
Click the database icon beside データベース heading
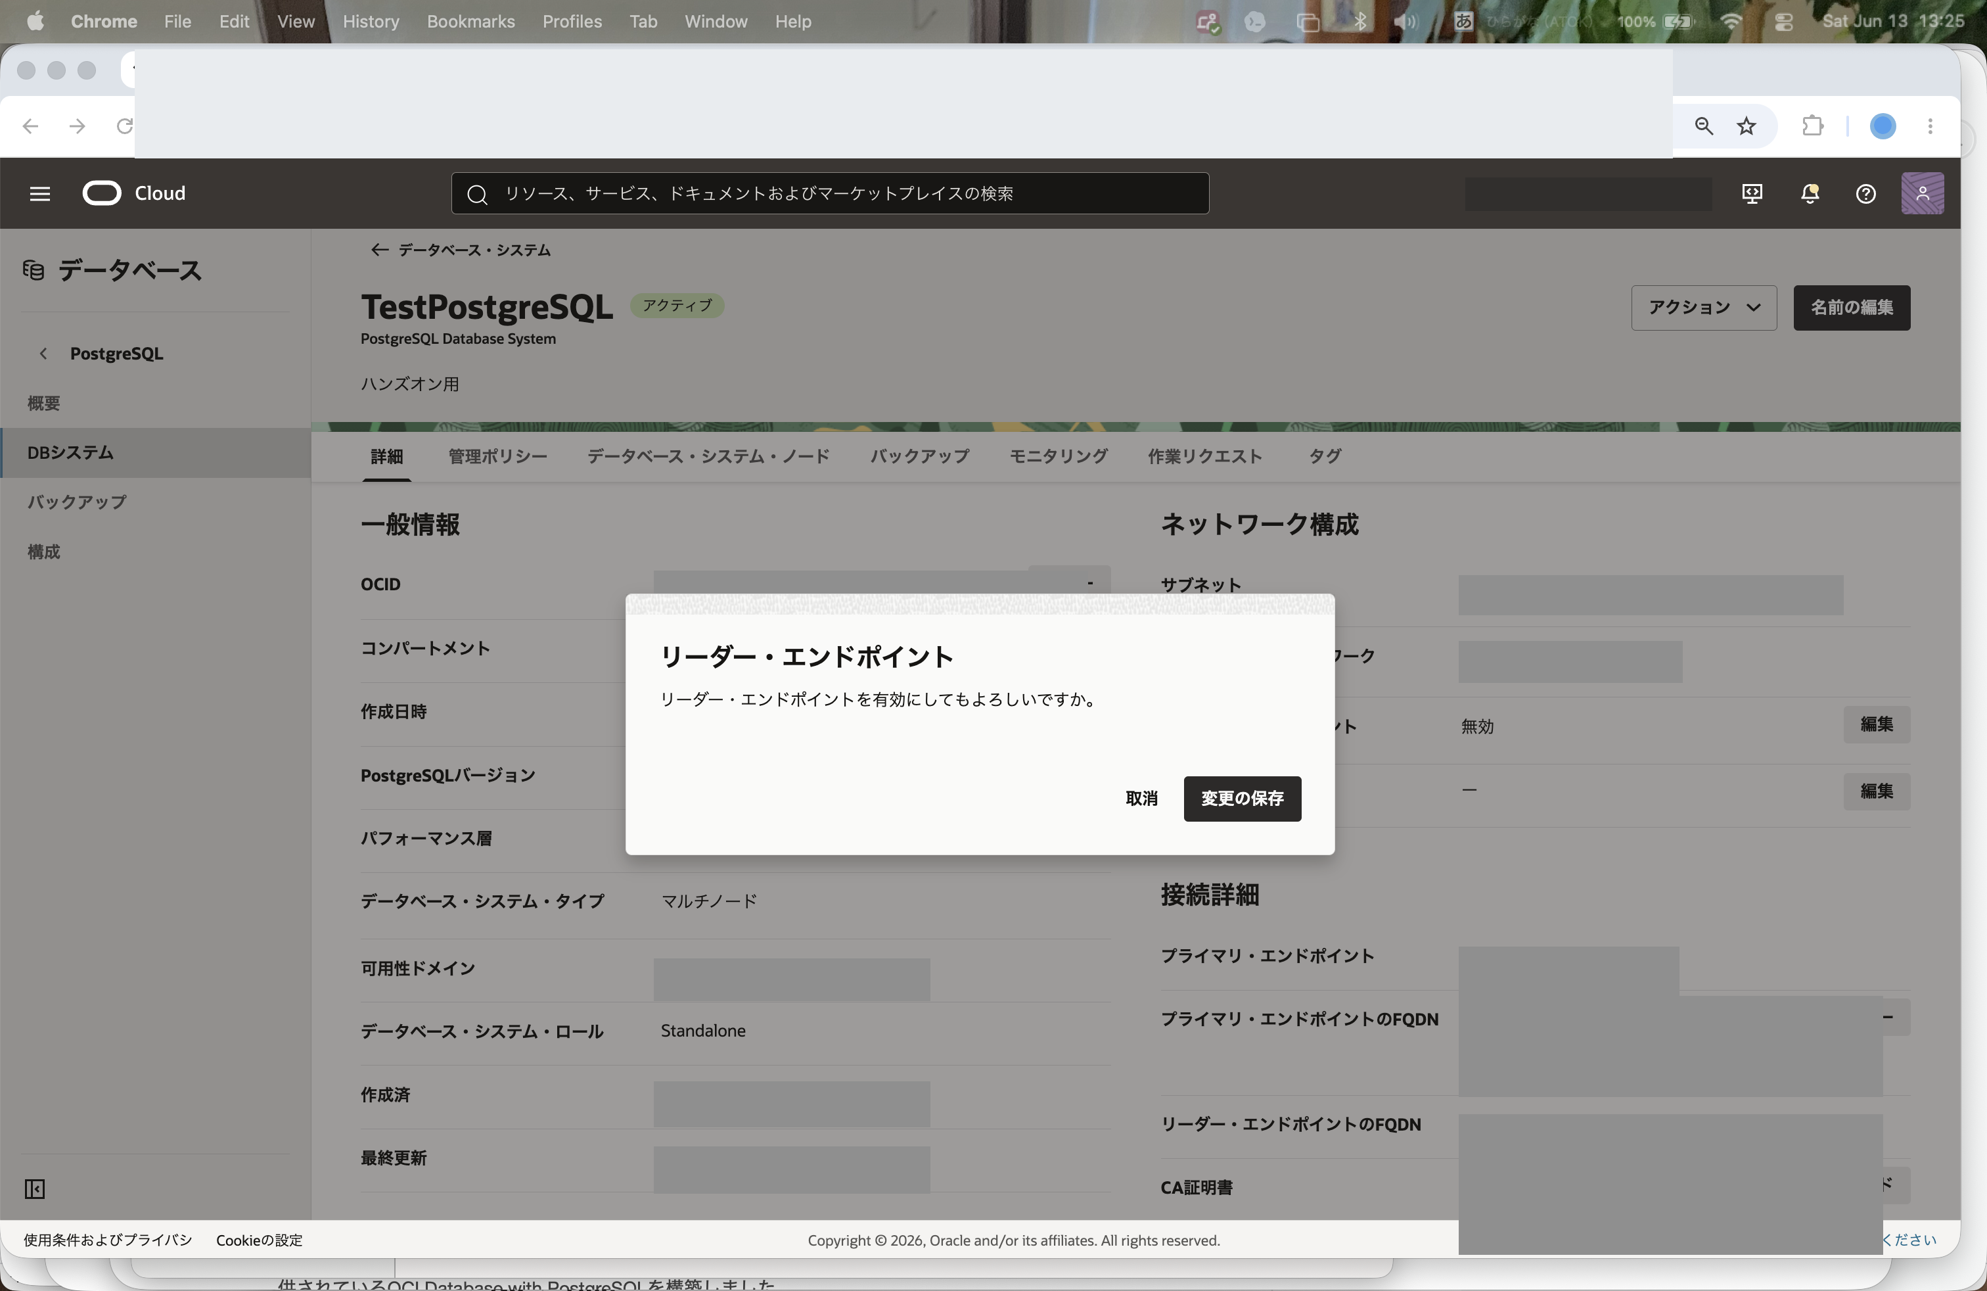pyautogui.click(x=34, y=271)
